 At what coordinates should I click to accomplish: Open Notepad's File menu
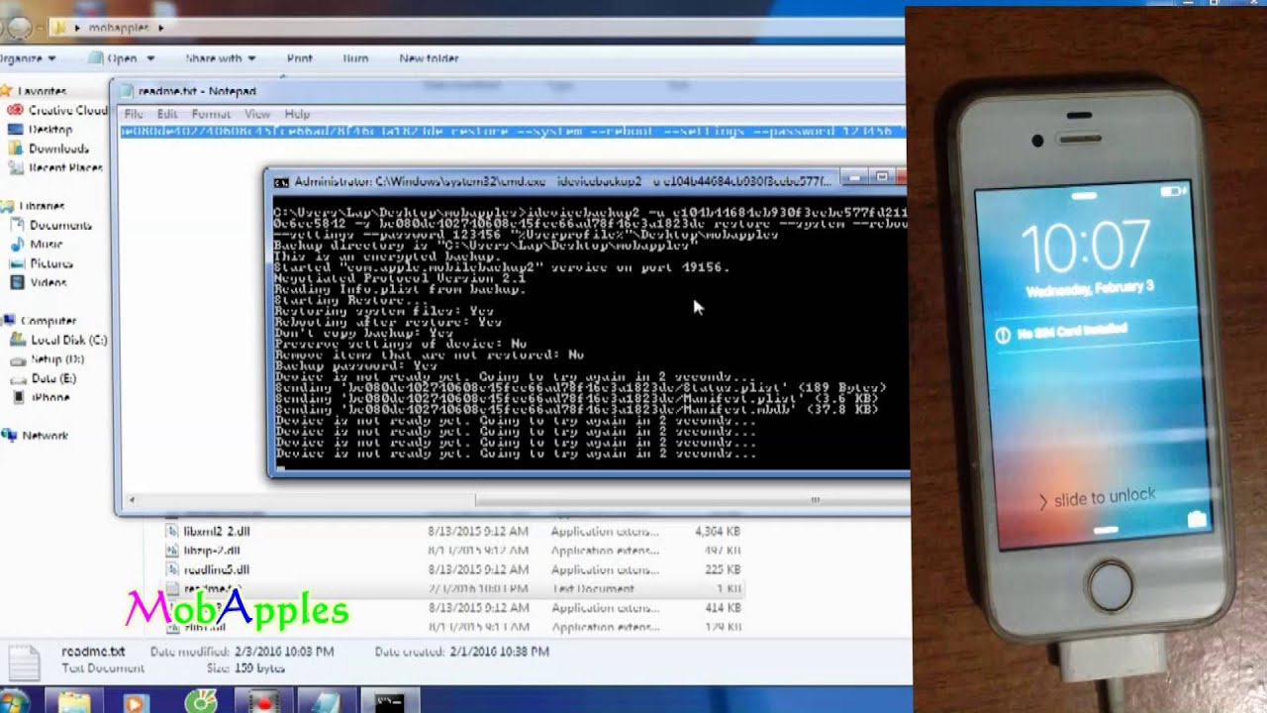133,114
